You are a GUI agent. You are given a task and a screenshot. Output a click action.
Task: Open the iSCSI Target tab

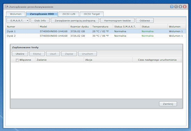click(92, 14)
